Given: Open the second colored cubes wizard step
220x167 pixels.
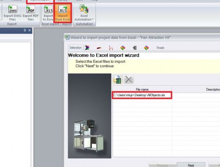Looking at the screenshot, I should tap(146, 48).
